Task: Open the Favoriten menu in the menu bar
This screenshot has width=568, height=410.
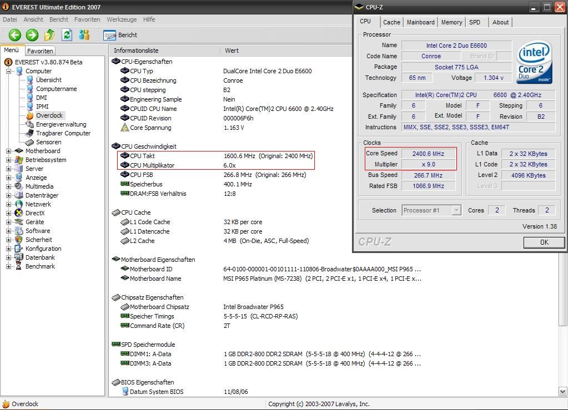Action: (87, 19)
